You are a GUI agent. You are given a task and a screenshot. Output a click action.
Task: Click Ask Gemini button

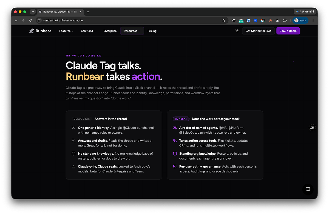pyautogui.click(x=305, y=12)
